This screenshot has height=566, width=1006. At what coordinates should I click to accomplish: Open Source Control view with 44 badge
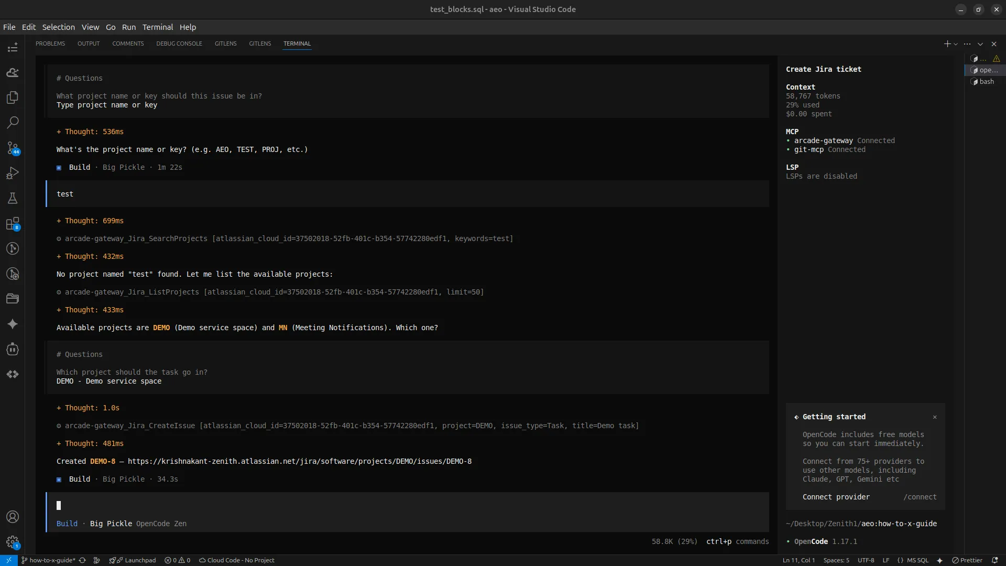point(13,148)
